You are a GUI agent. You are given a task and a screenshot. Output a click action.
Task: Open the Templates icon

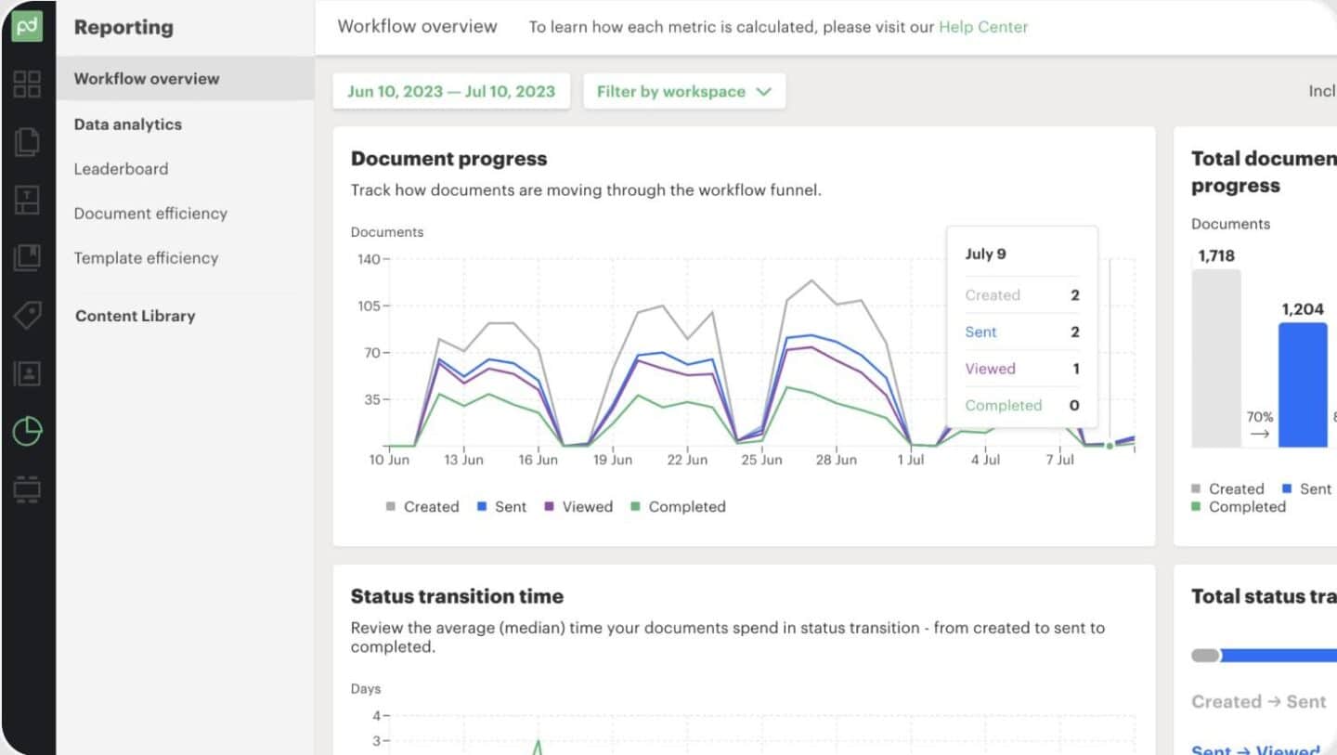(x=28, y=199)
